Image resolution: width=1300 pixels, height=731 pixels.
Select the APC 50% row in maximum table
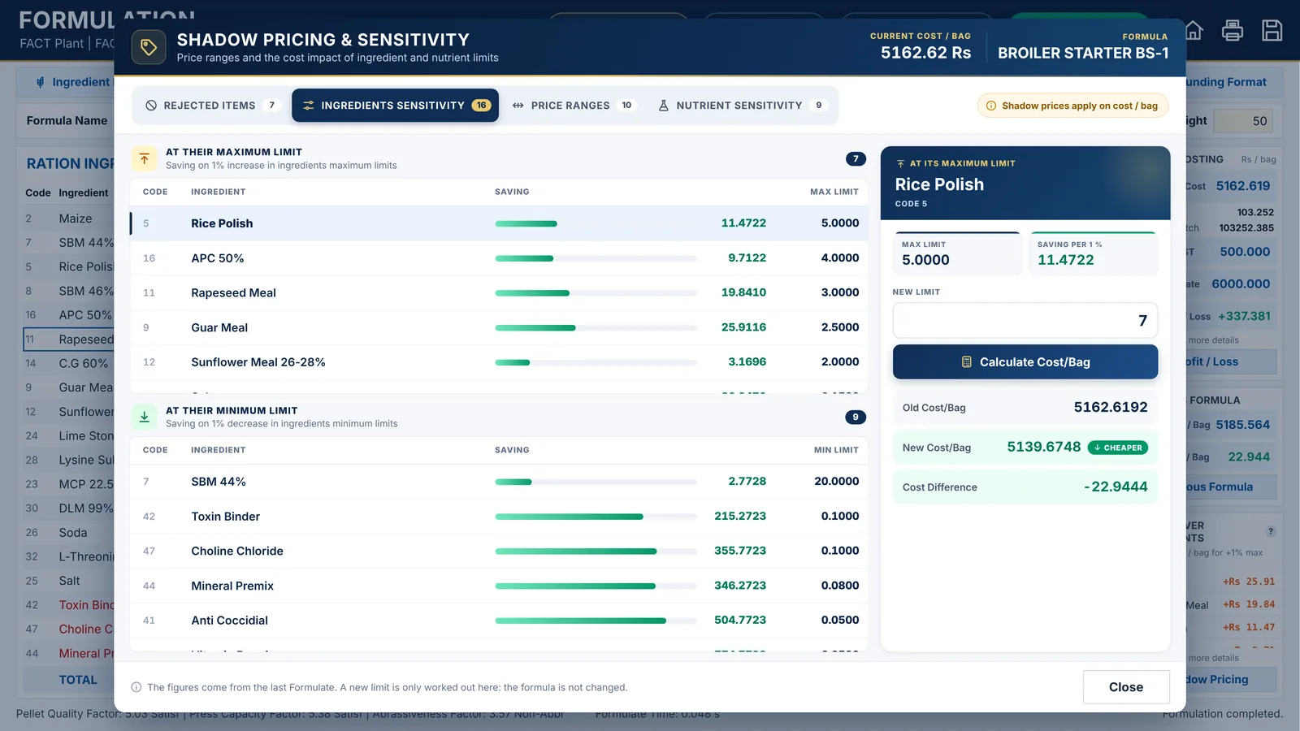point(499,258)
